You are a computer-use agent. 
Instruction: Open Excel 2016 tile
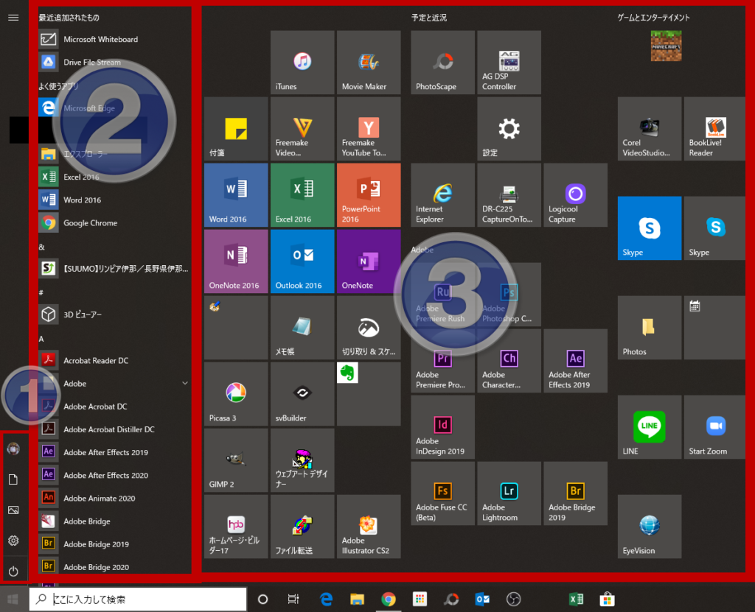(x=302, y=195)
